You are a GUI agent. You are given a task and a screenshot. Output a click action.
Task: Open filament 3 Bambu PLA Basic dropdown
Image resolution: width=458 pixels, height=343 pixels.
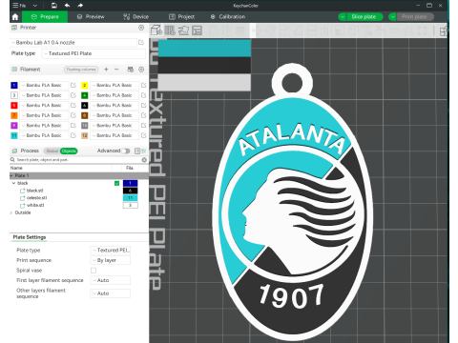pyautogui.click(x=44, y=95)
